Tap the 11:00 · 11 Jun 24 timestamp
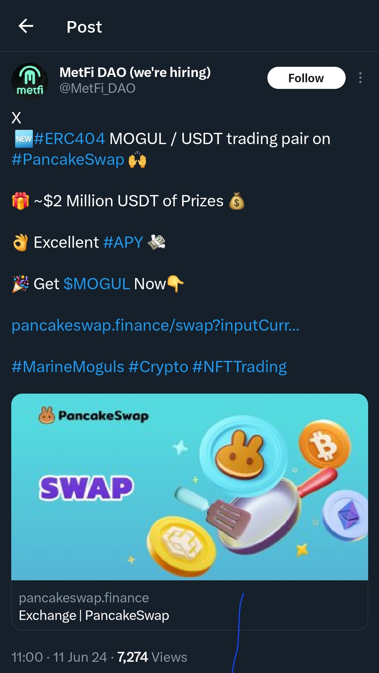379x673 pixels. click(59, 657)
